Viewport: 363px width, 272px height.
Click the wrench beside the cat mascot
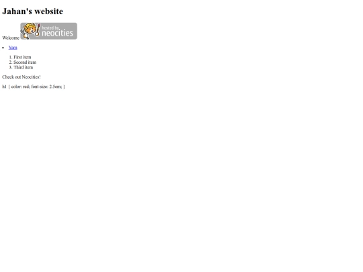tap(25, 35)
